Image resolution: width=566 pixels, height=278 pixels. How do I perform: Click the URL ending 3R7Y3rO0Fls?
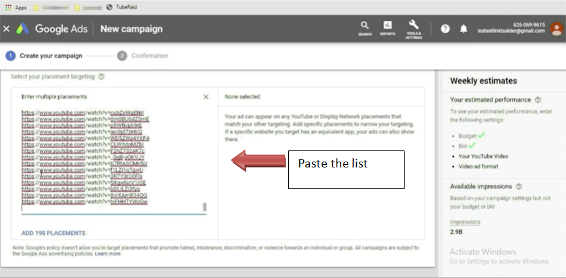coord(82,177)
